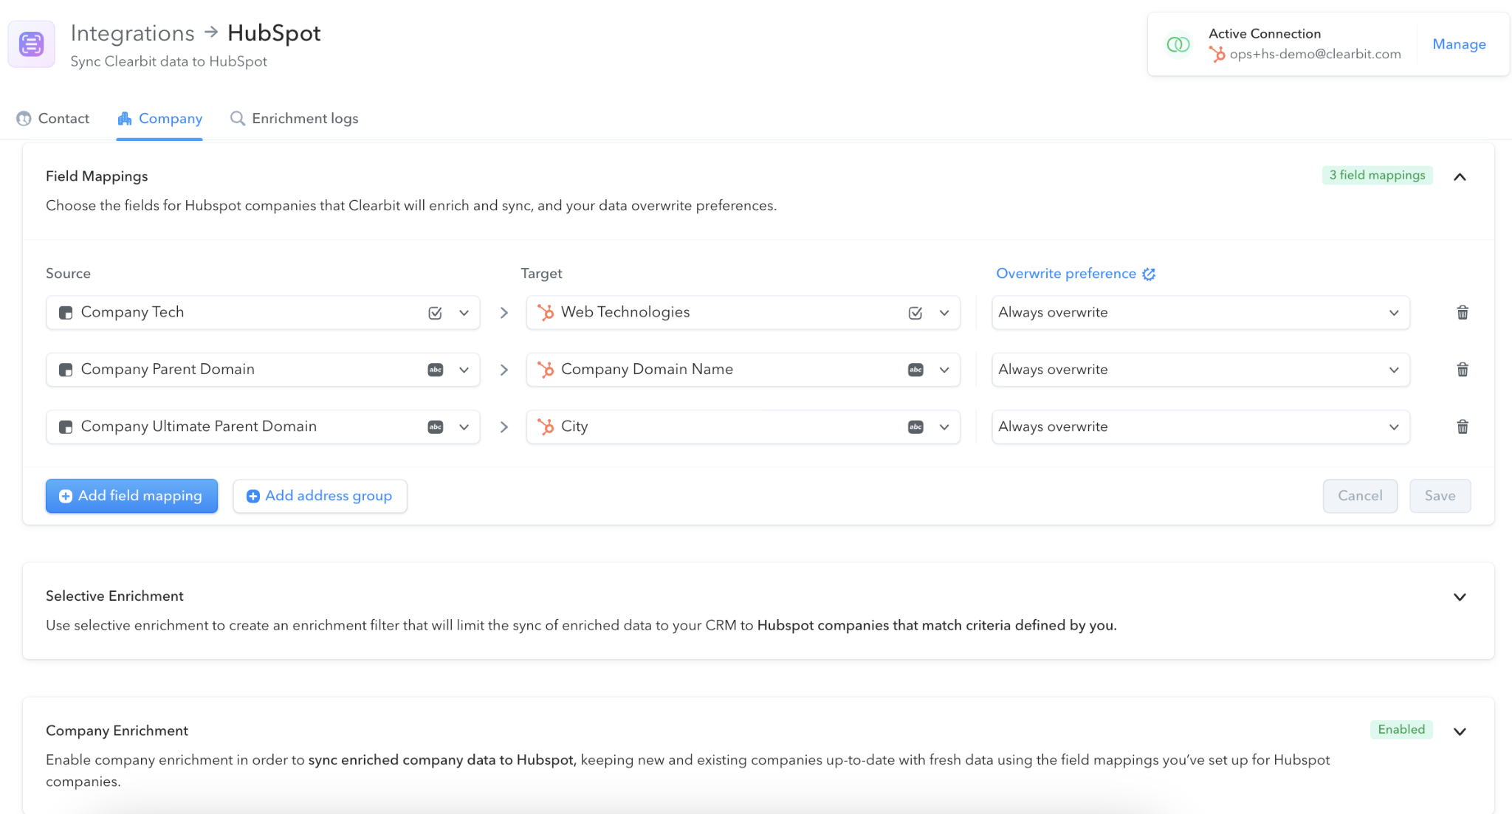The height and width of the screenshot is (814, 1512).
Task: Click the Active Connection label
Action: pos(1264,34)
